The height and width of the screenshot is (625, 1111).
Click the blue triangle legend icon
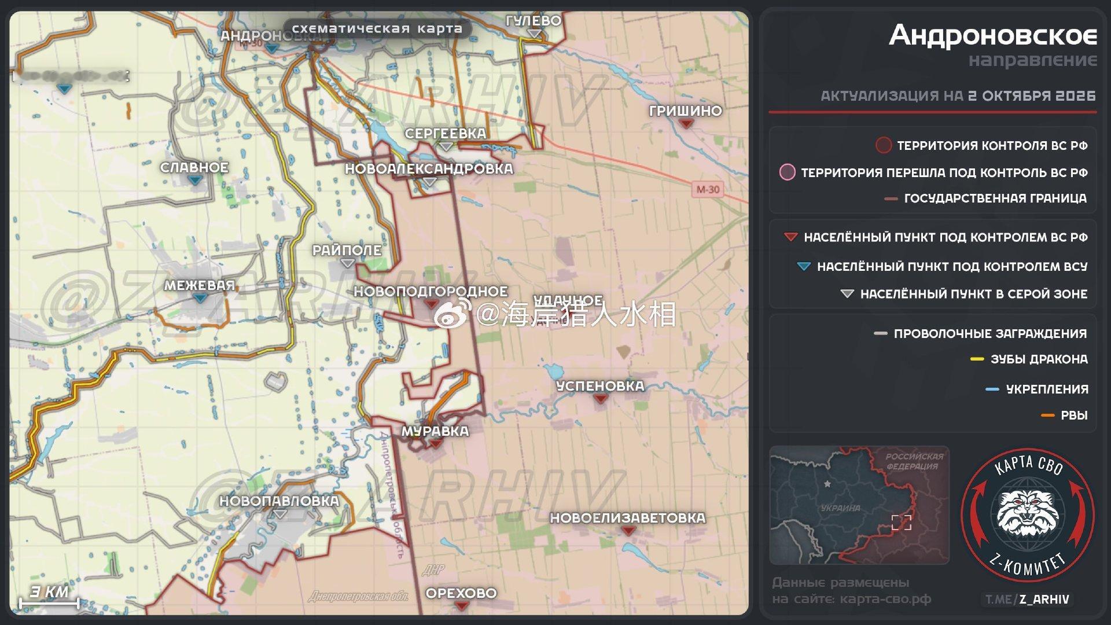tap(804, 266)
